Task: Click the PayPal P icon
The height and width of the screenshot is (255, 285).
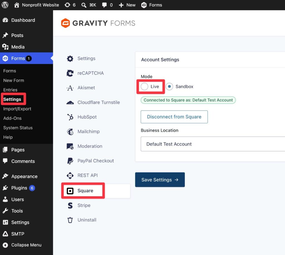Action: pos(70,161)
